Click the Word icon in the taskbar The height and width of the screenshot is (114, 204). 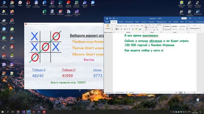point(28,112)
